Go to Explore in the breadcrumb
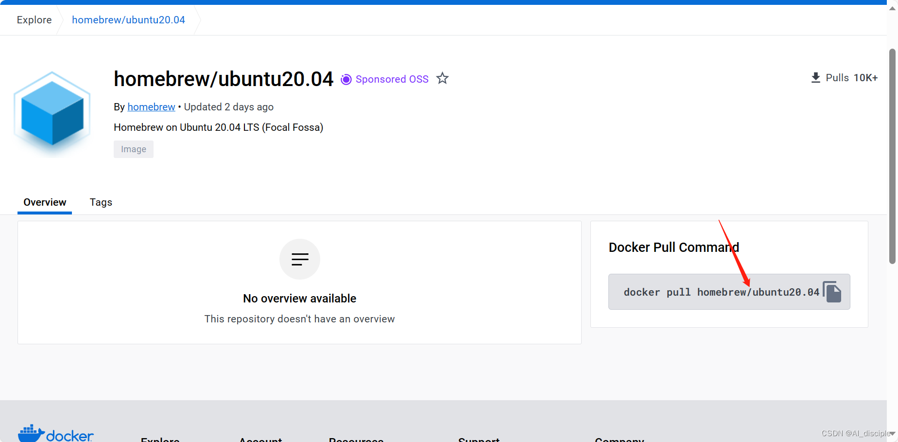The height and width of the screenshot is (442, 898). 34,20
